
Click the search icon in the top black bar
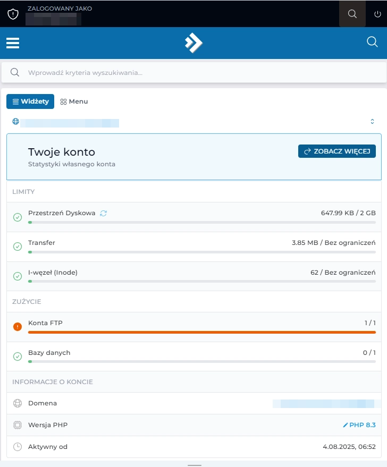[x=352, y=14]
